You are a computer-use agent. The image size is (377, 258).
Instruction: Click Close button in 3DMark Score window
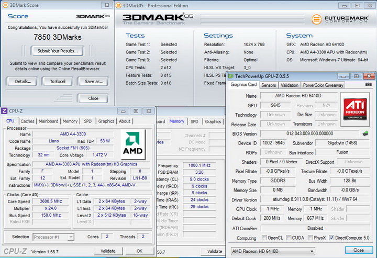pos(93,98)
